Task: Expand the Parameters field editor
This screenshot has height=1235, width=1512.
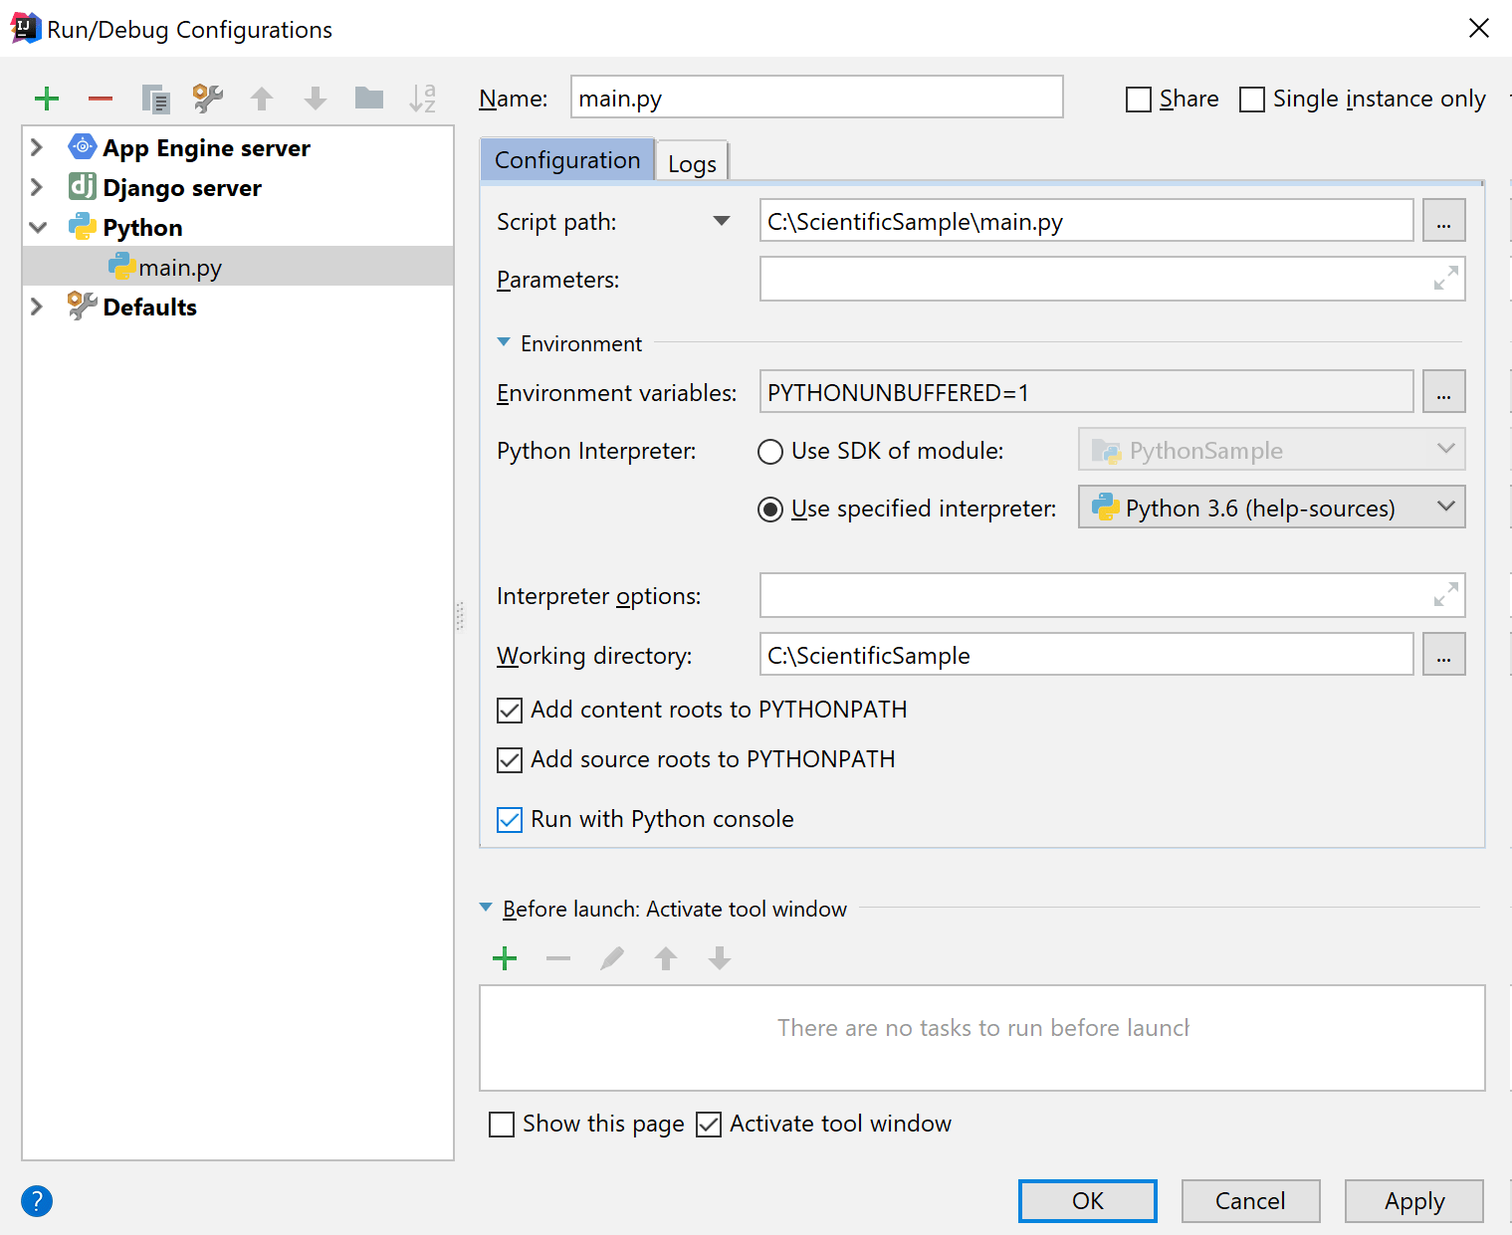Action: coord(1446,278)
